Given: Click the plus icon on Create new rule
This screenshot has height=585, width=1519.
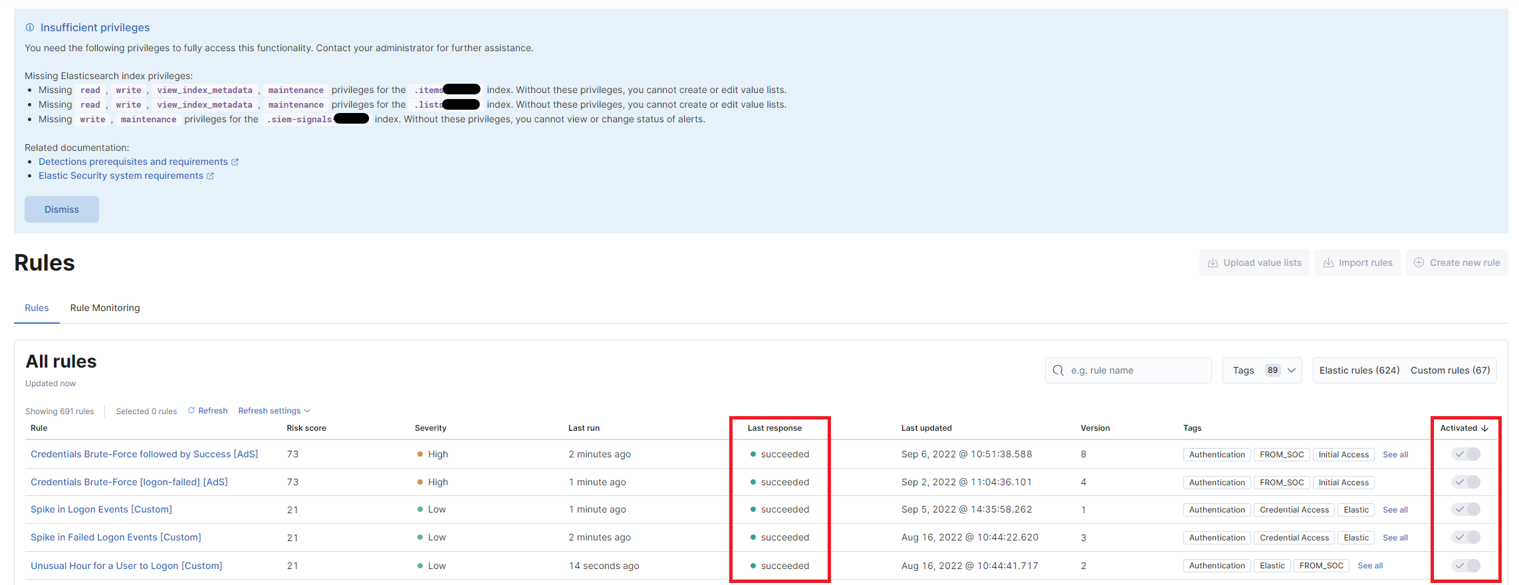Looking at the screenshot, I should 1419,263.
